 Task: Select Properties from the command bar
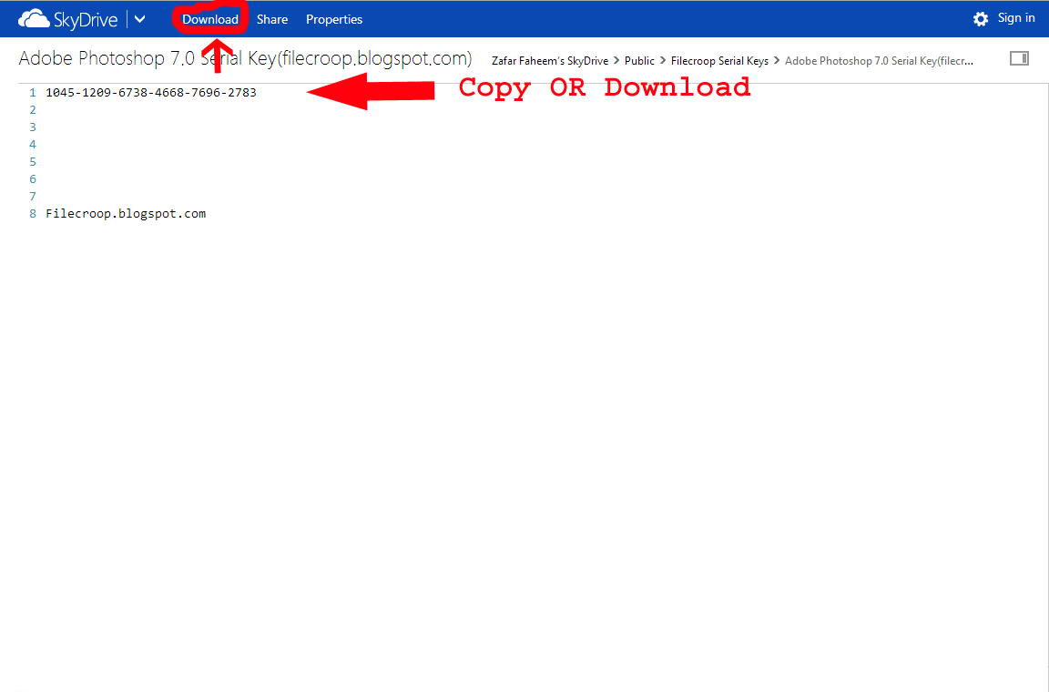click(x=333, y=18)
